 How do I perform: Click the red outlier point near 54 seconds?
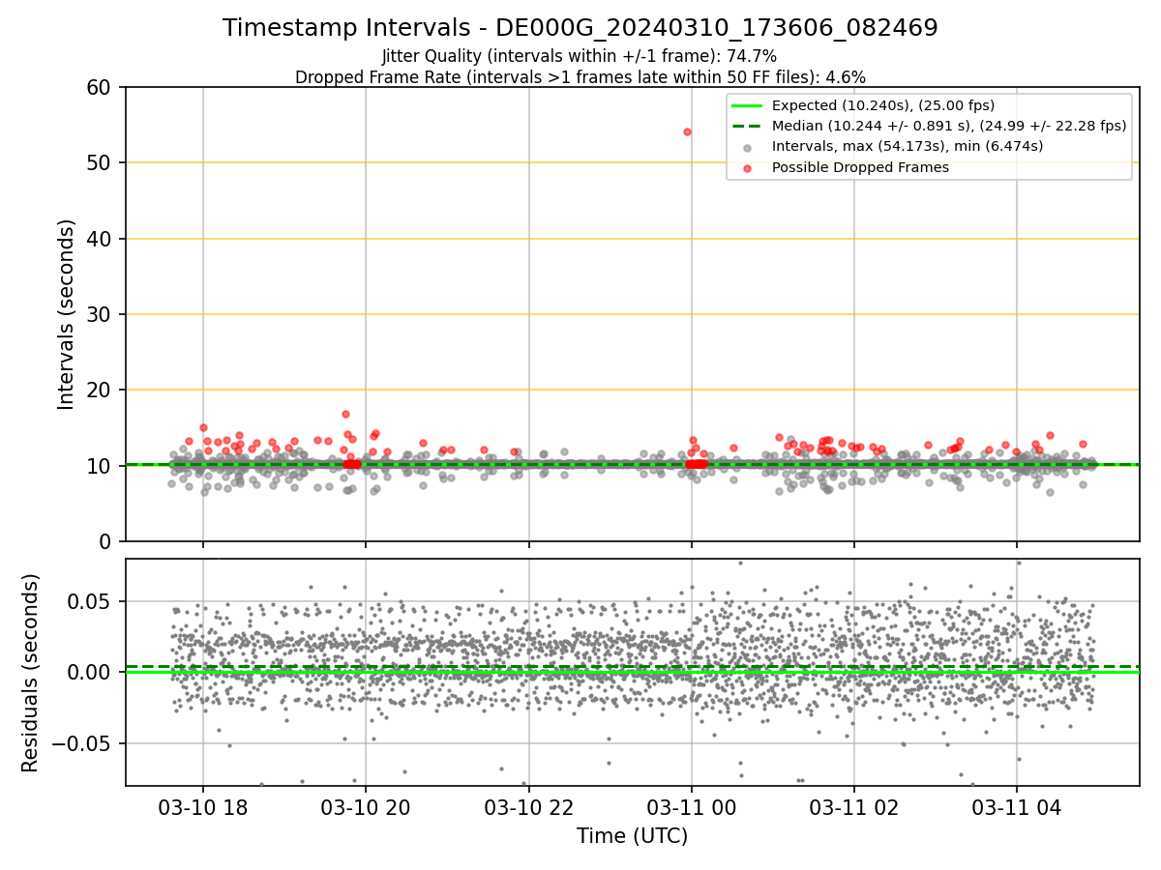687,131
